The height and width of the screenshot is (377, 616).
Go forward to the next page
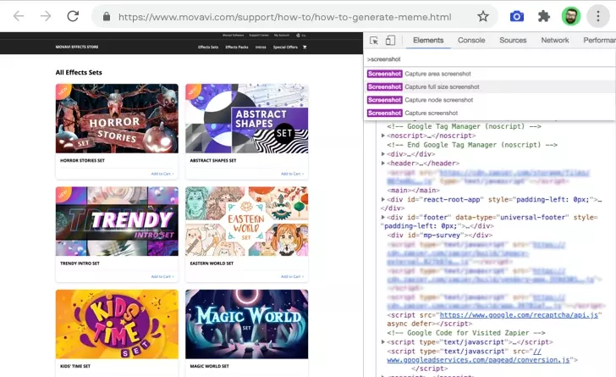46,16
